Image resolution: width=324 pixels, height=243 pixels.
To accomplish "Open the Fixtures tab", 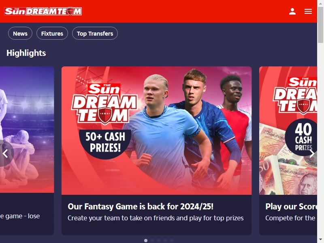I will [52, 33].
